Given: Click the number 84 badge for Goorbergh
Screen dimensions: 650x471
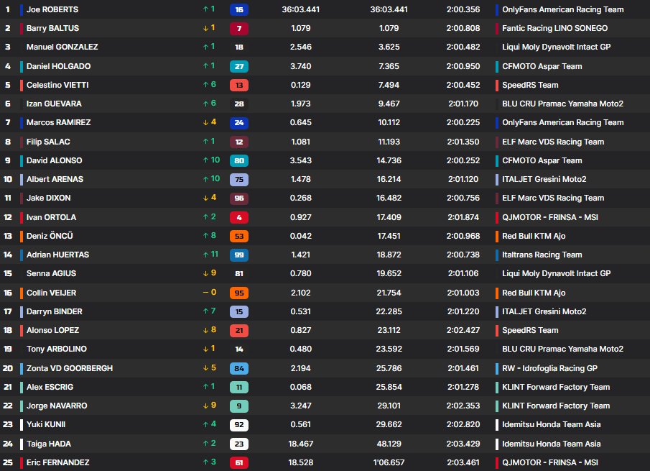Looking at the screenshot, I should 239,368.
